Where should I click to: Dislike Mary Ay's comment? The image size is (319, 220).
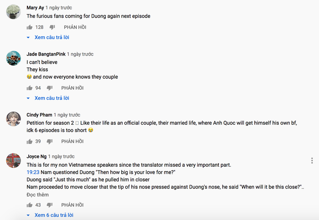pos(52,27)
